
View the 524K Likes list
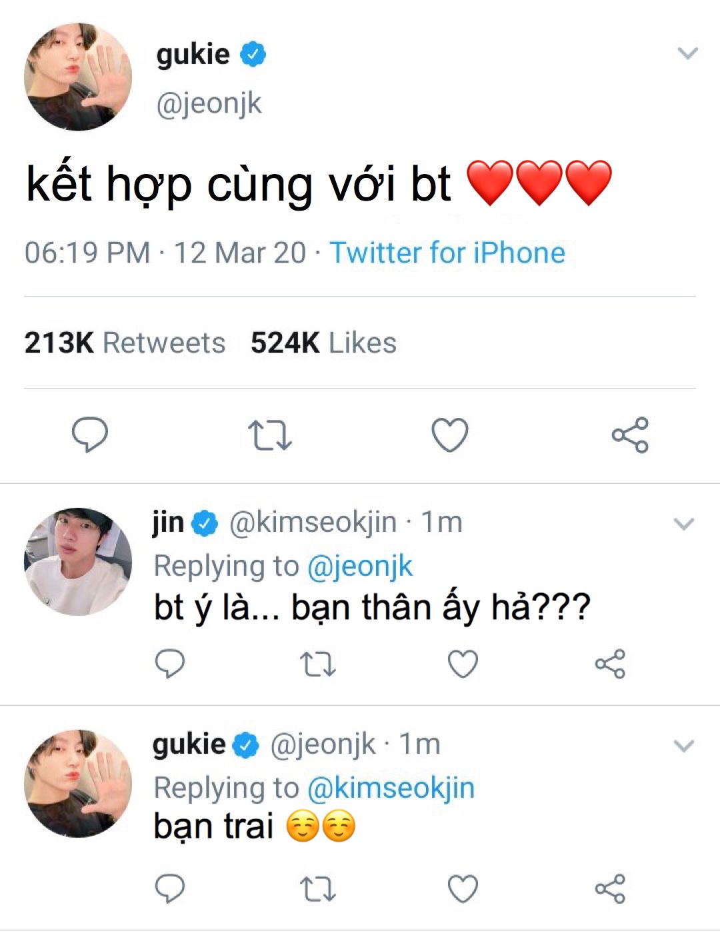323,343
